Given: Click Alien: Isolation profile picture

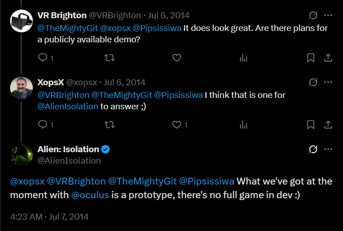Looking at the screenshot, I should (x=21, y=154).
